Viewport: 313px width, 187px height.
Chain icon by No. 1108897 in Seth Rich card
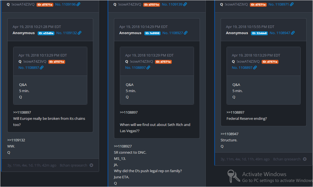click(x=148, y=67)
